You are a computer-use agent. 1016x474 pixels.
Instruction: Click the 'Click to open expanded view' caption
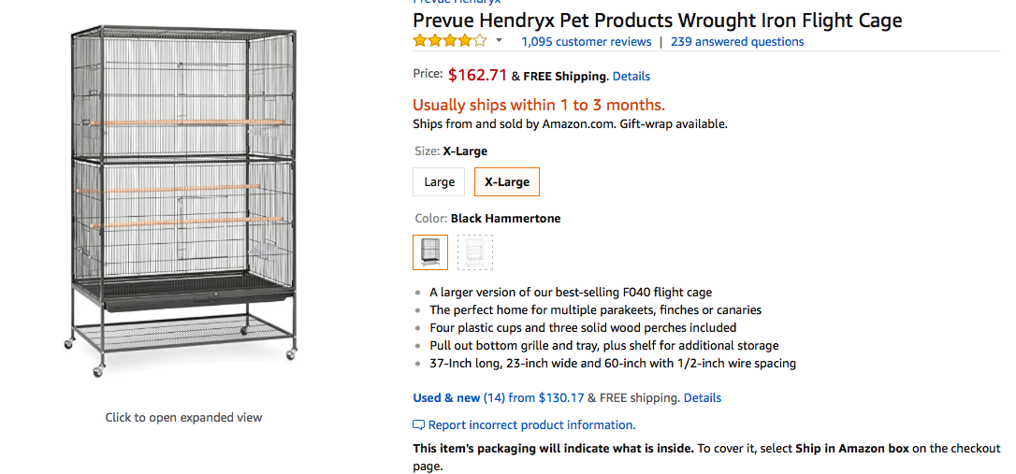(183, 418)
